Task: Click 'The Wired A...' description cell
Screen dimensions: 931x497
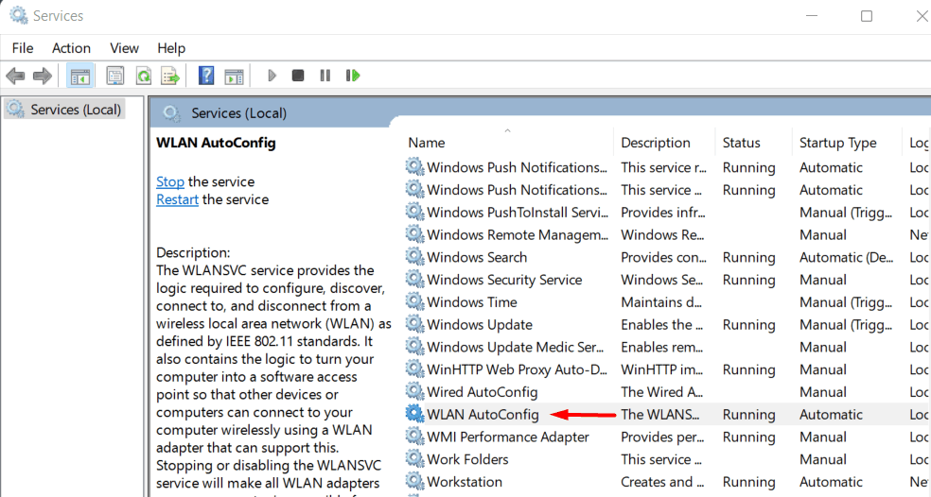Action: point(661,392)
